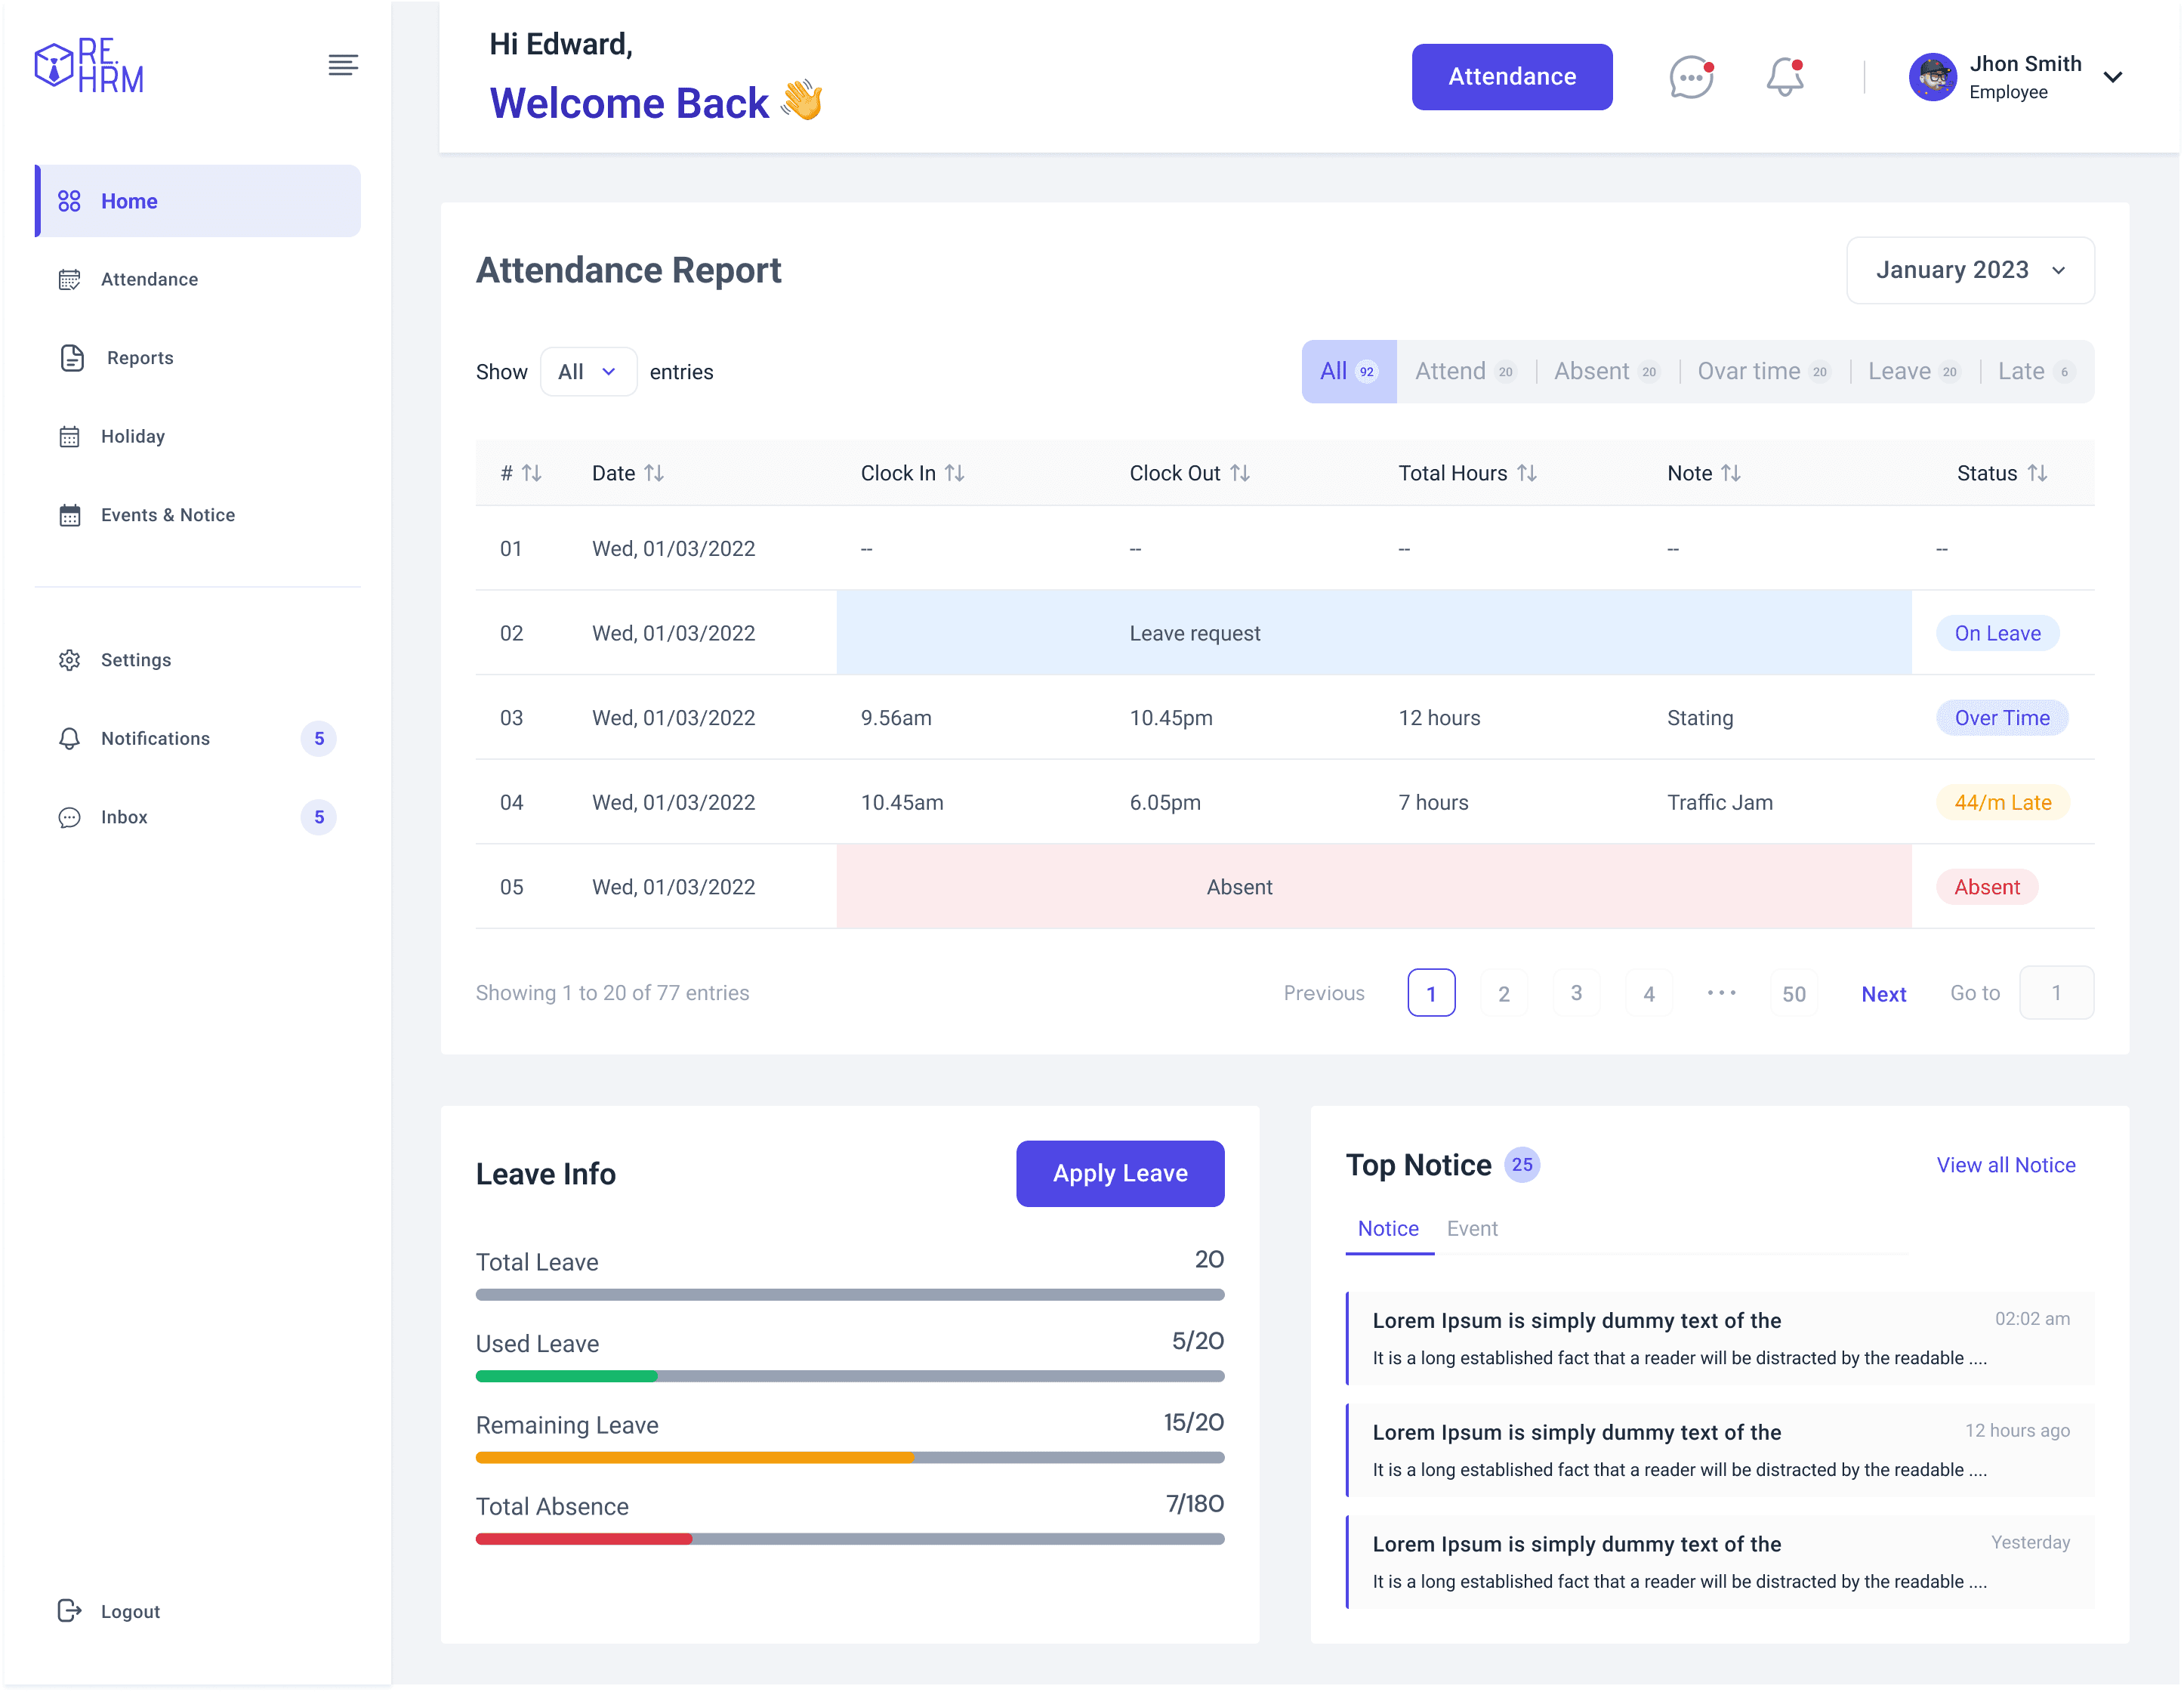Click the Over Time status badge
The height and width of the screenshot is (1692, 2184).
[x=2002, y=718]
